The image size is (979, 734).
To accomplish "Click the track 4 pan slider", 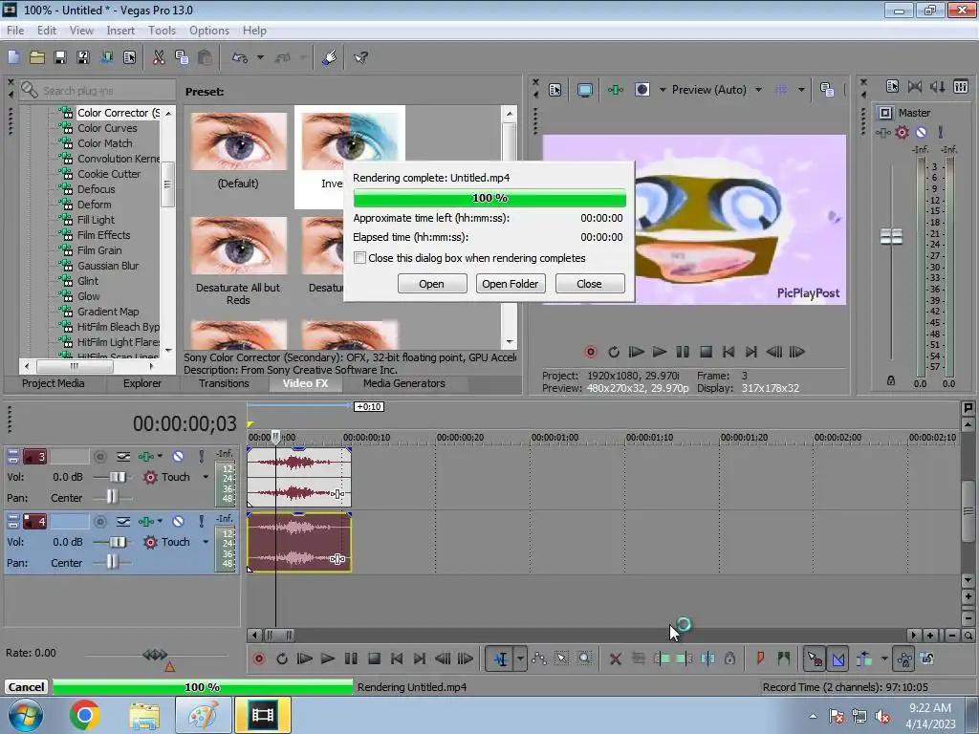I will click(x=112, y=563).
